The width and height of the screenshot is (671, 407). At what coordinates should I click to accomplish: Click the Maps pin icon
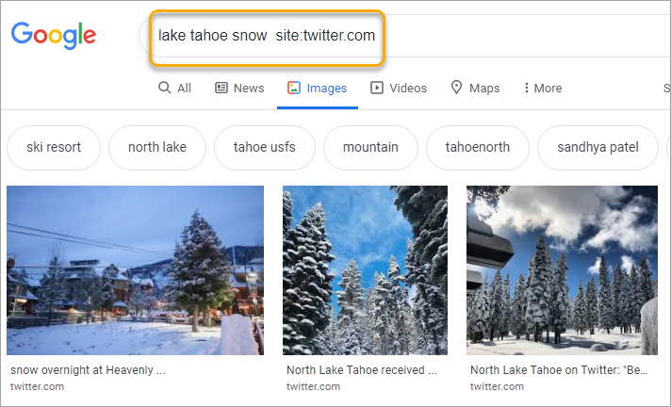point(457,88)
